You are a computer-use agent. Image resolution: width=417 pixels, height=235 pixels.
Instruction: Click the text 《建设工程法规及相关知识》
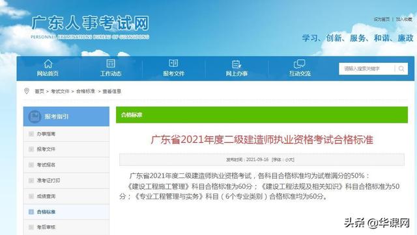pyautogui.click(x=302, y=186)
